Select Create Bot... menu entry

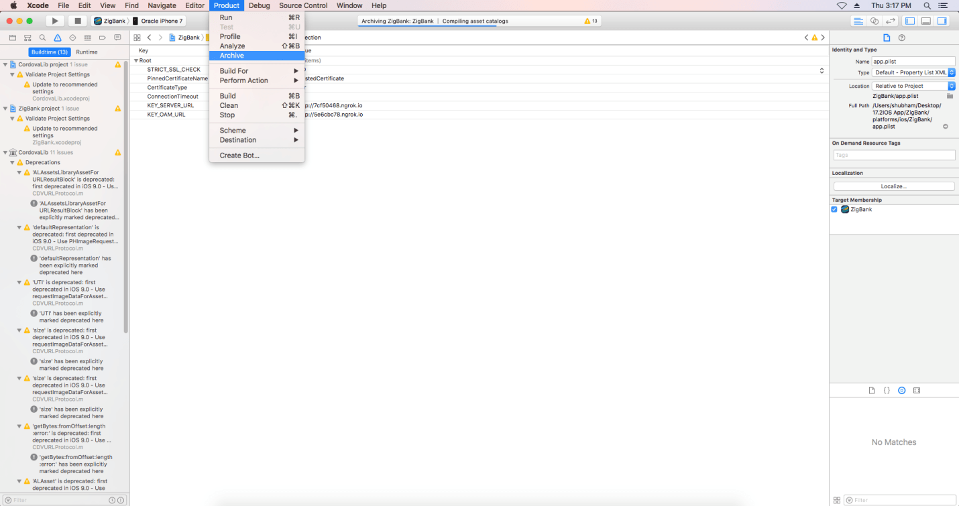257,155
